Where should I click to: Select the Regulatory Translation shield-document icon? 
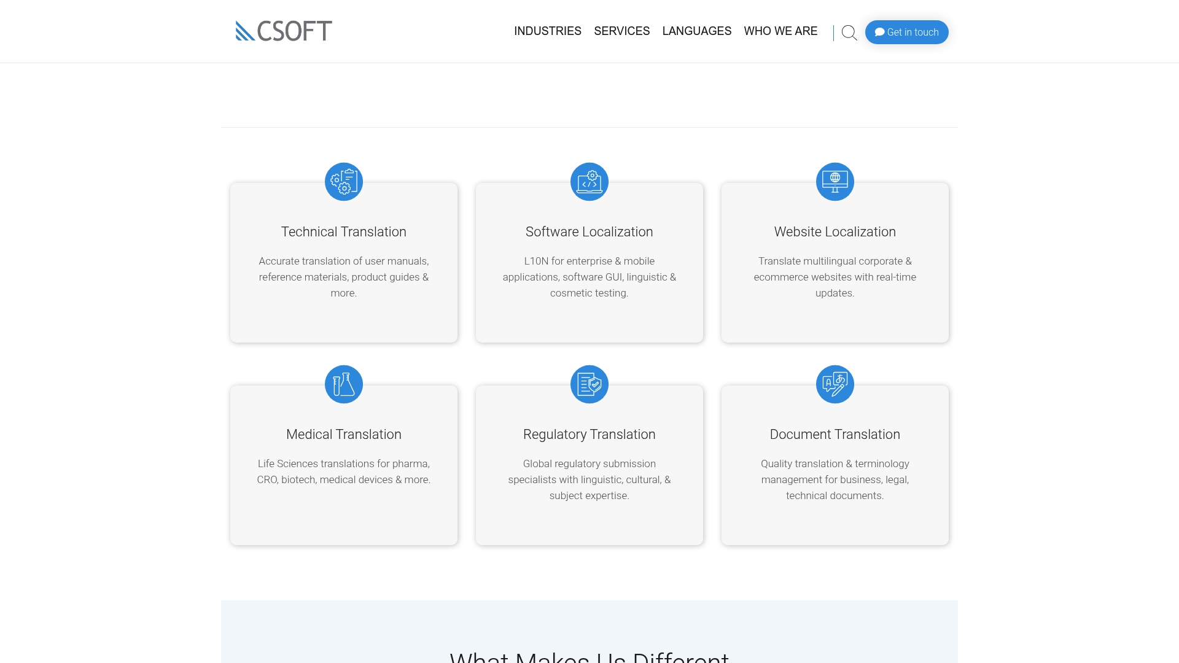point(589,384)
